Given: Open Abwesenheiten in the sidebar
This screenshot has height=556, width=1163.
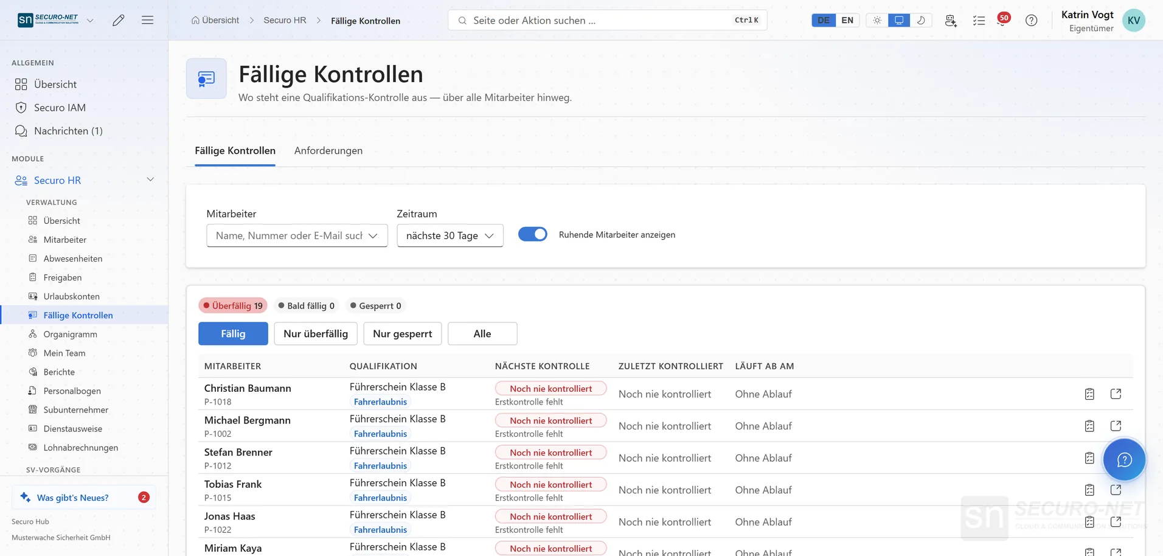Looking at the screenshot, I should (73, 259).
